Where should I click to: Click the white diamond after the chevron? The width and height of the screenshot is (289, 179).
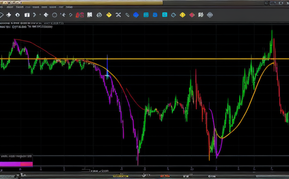pyautogui.click(x=46, y=15)
